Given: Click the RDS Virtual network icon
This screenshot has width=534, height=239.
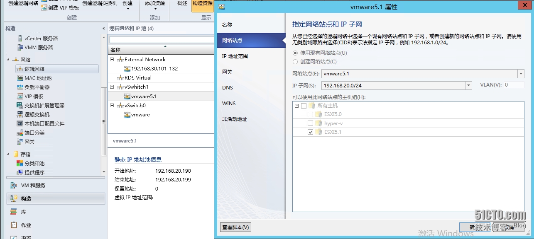Looking at the screenshot, I should (120, 77).
